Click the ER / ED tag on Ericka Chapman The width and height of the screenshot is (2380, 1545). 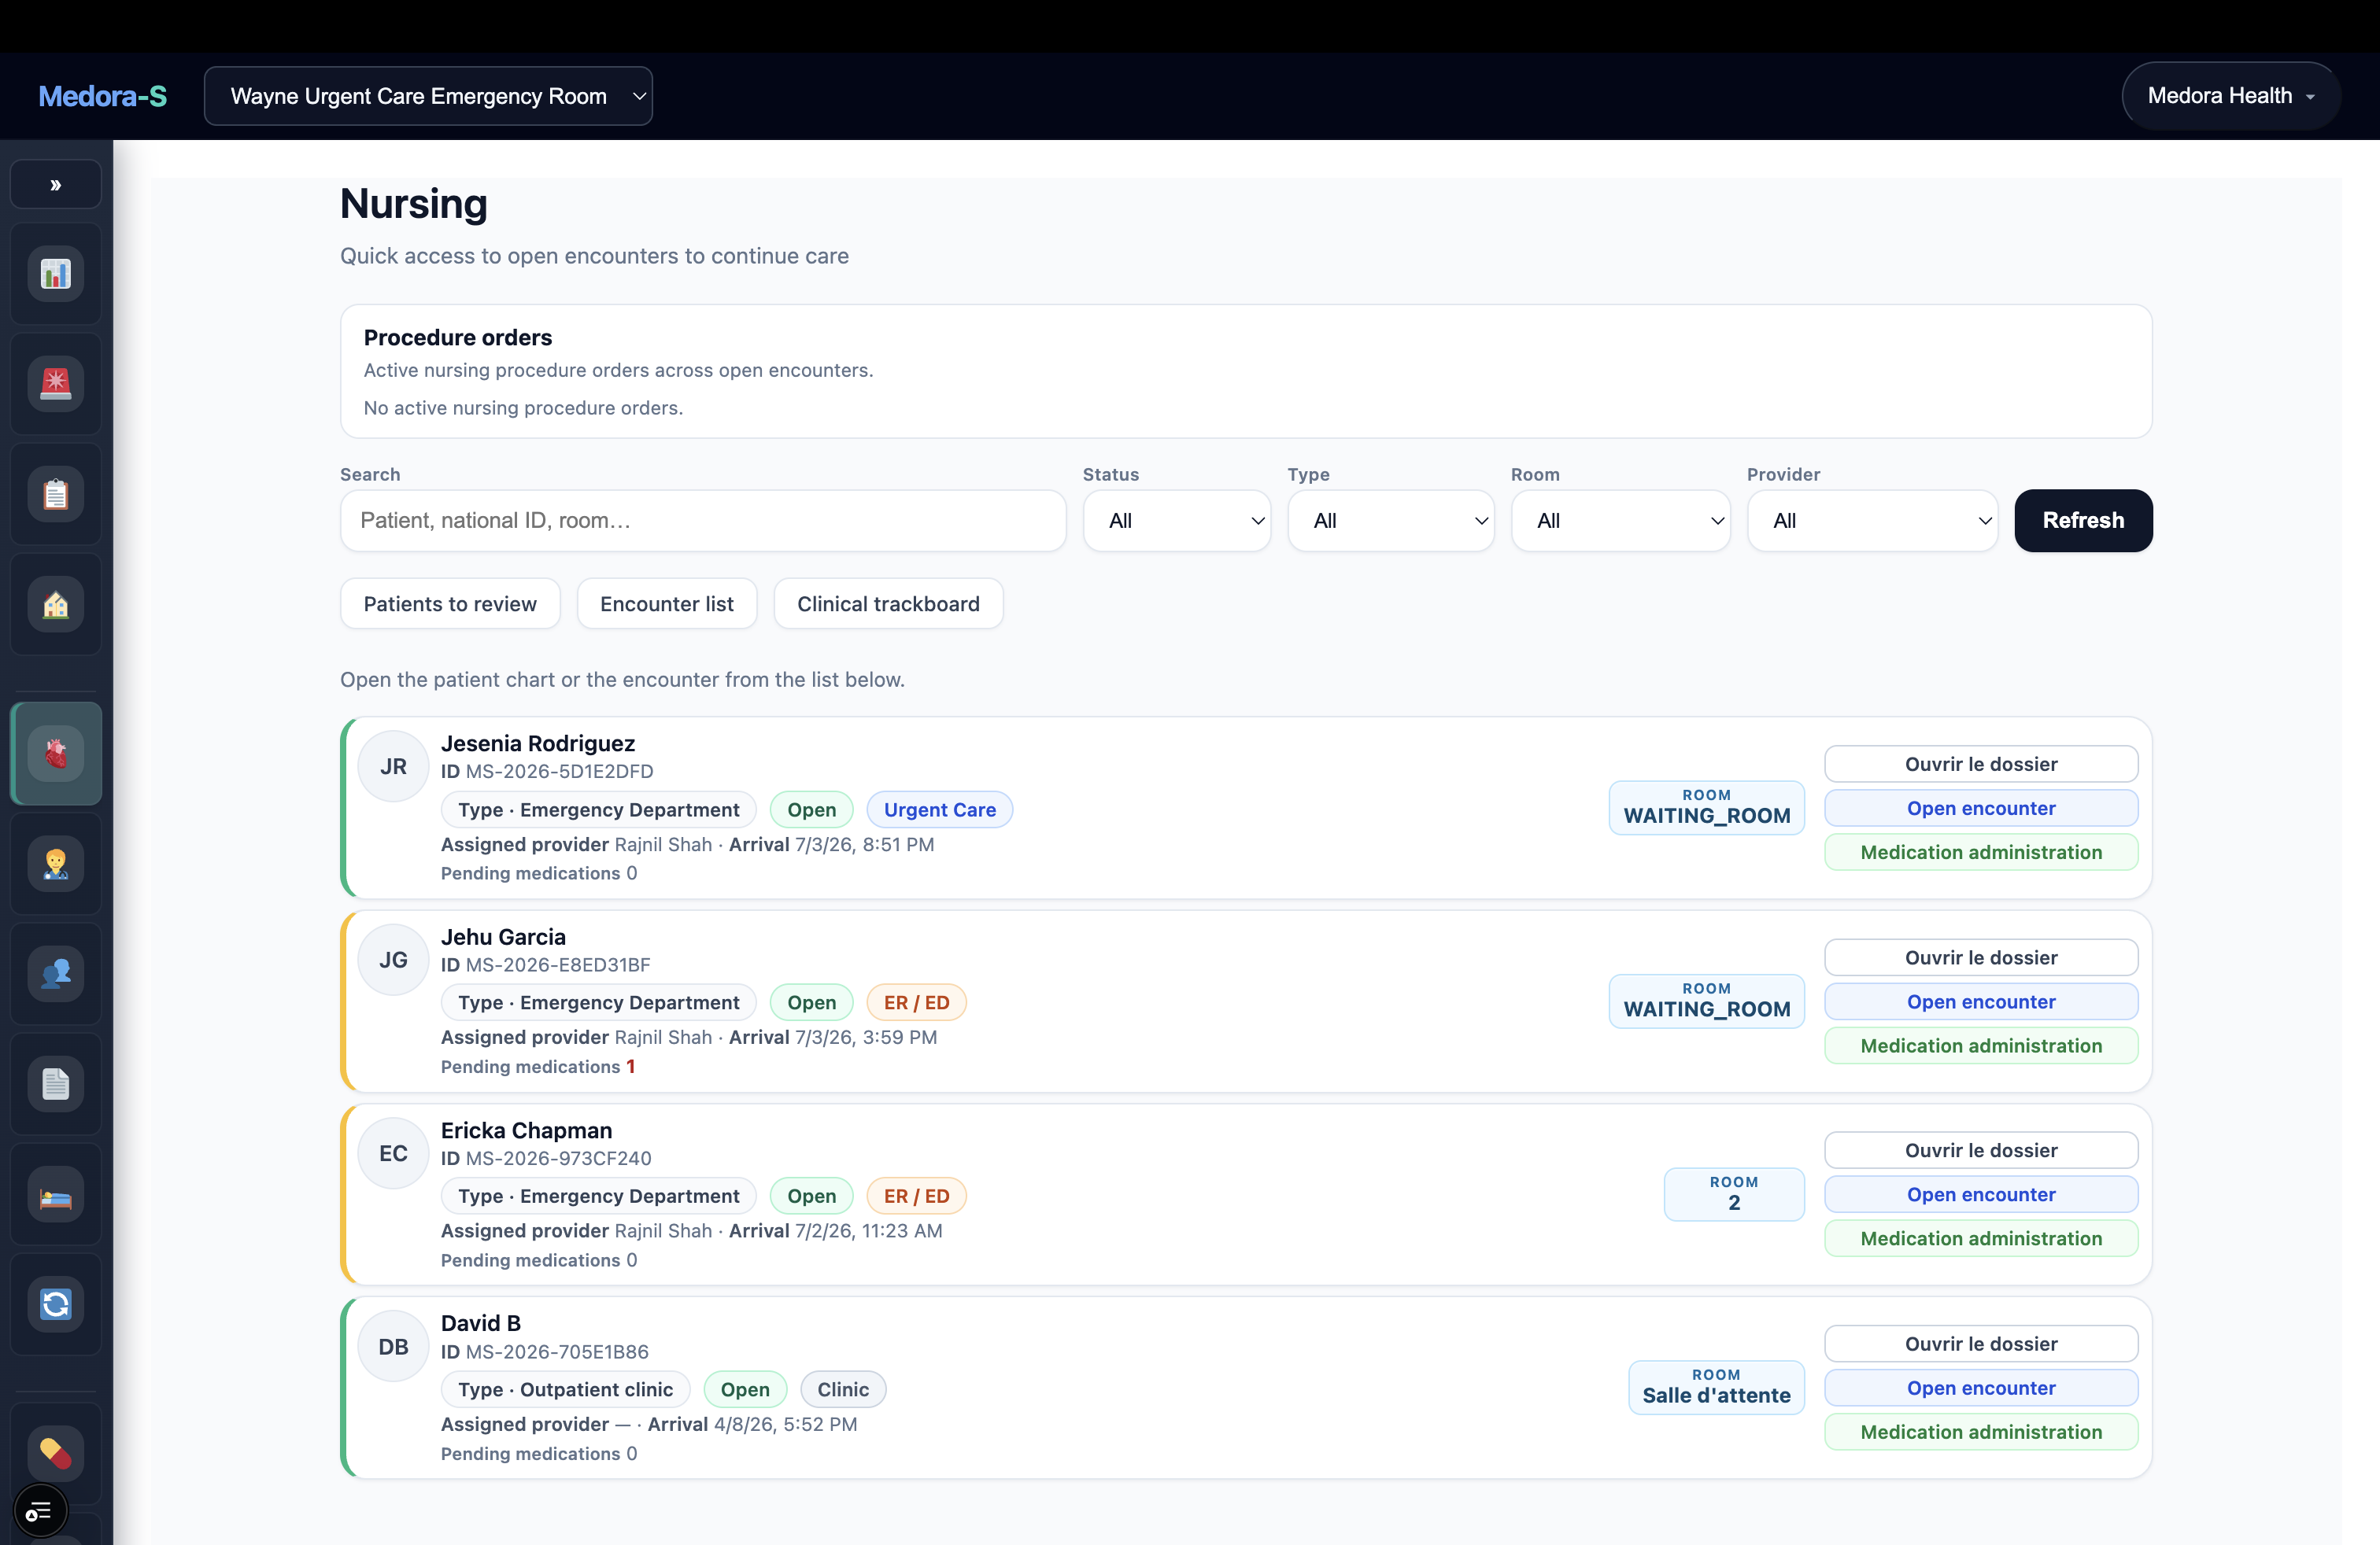(916, 1197)
